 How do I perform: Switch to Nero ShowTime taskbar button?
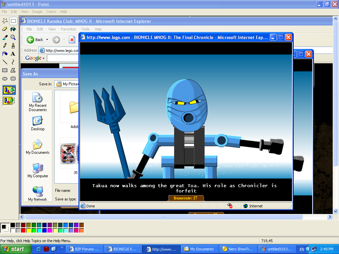coord(238,249)
